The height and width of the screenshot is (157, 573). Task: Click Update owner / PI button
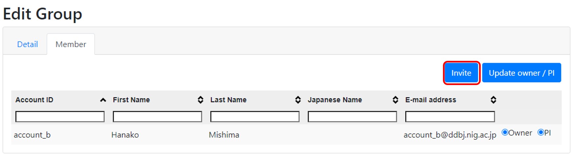521,73
